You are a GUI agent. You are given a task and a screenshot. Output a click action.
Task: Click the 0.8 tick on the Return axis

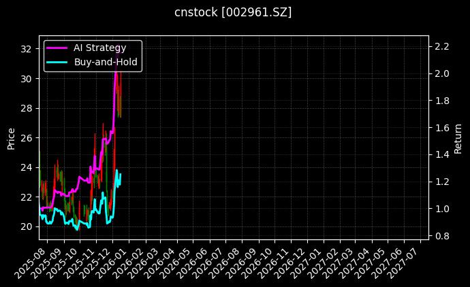tap(441, 236)
